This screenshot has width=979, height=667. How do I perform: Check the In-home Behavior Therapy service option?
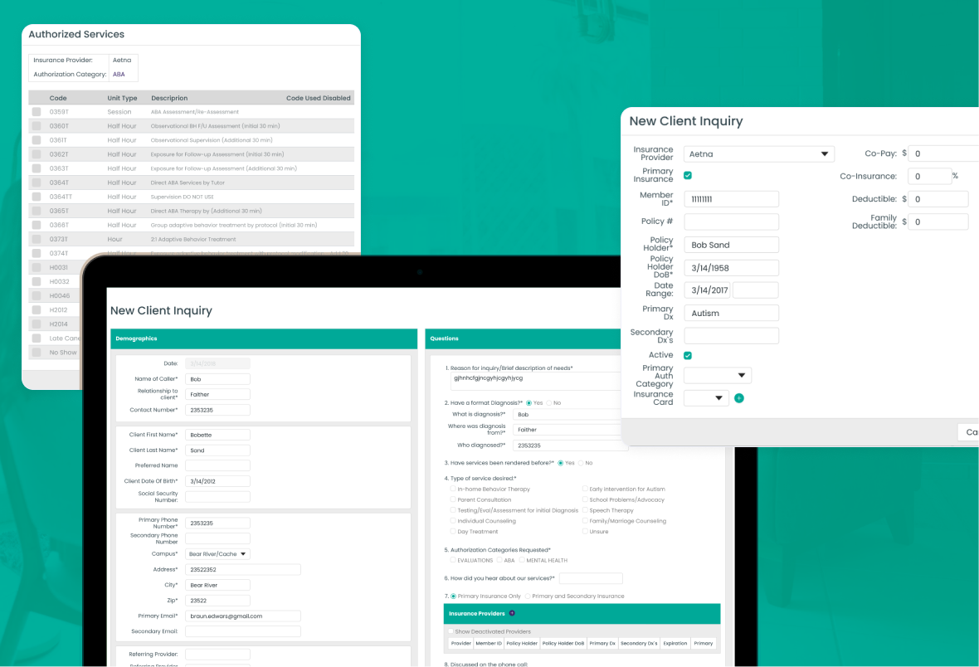coord(452,489)
